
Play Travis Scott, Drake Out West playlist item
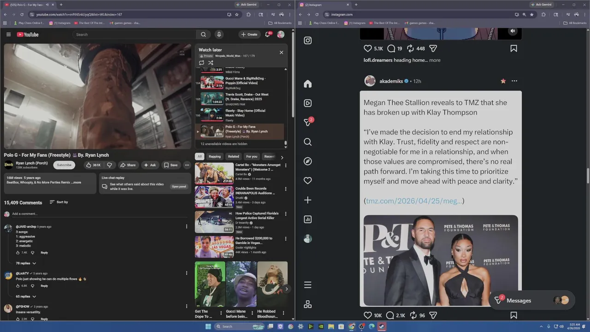[240, 99]
